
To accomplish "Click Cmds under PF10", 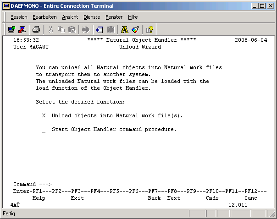I will tap(212, 198).
